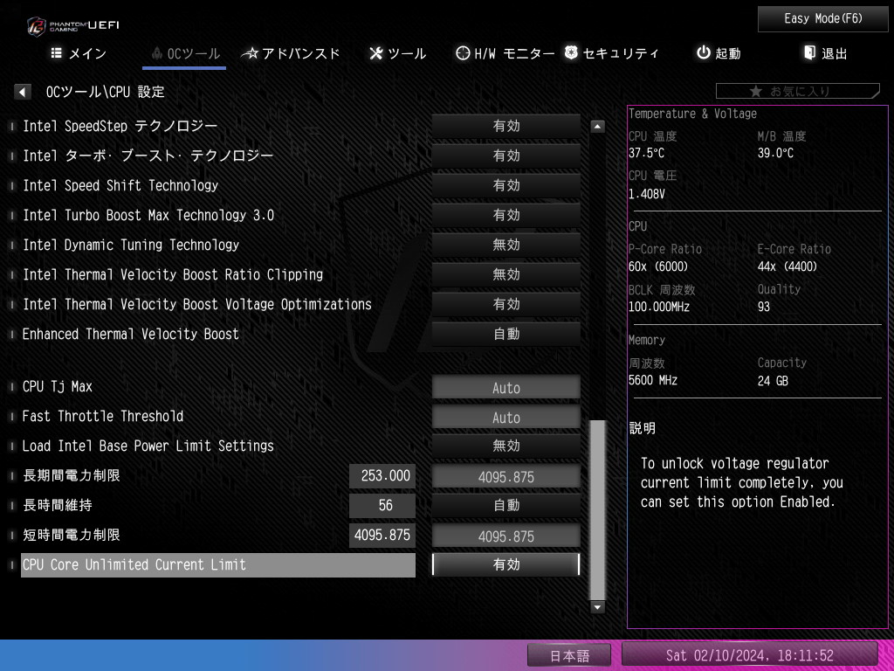This screenshot has height=671, width=894.
Task: Edit the 短時間電力制限 4095.875 input field
Action: 506,536
